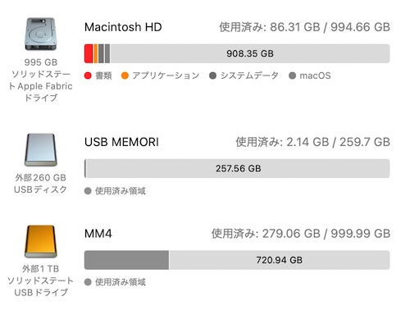Click the 使用済み: 86.31 GB / 994.66 GB text

tap(304, 27)
